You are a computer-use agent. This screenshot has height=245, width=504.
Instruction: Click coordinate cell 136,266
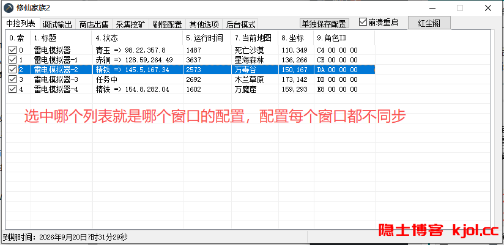pos(294,60)
